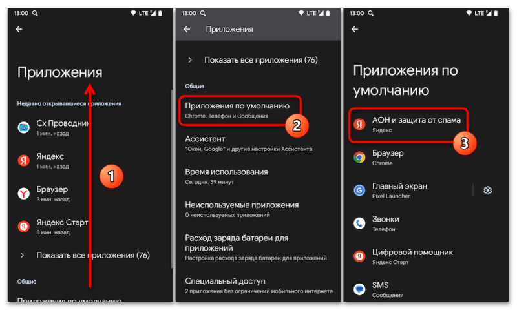Tap the Сообщения icon next to SMS
Viewport: 517px width, 310px height.
coord(359,289)
